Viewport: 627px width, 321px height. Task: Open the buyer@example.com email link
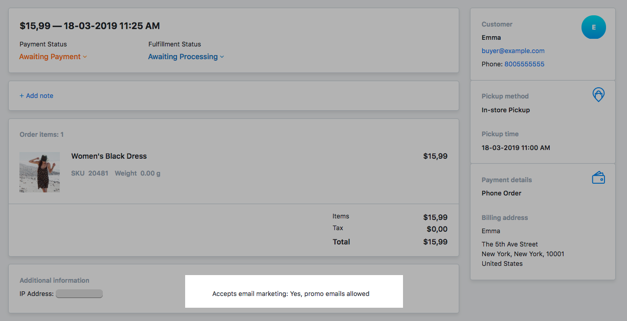(x=513, y=51)
